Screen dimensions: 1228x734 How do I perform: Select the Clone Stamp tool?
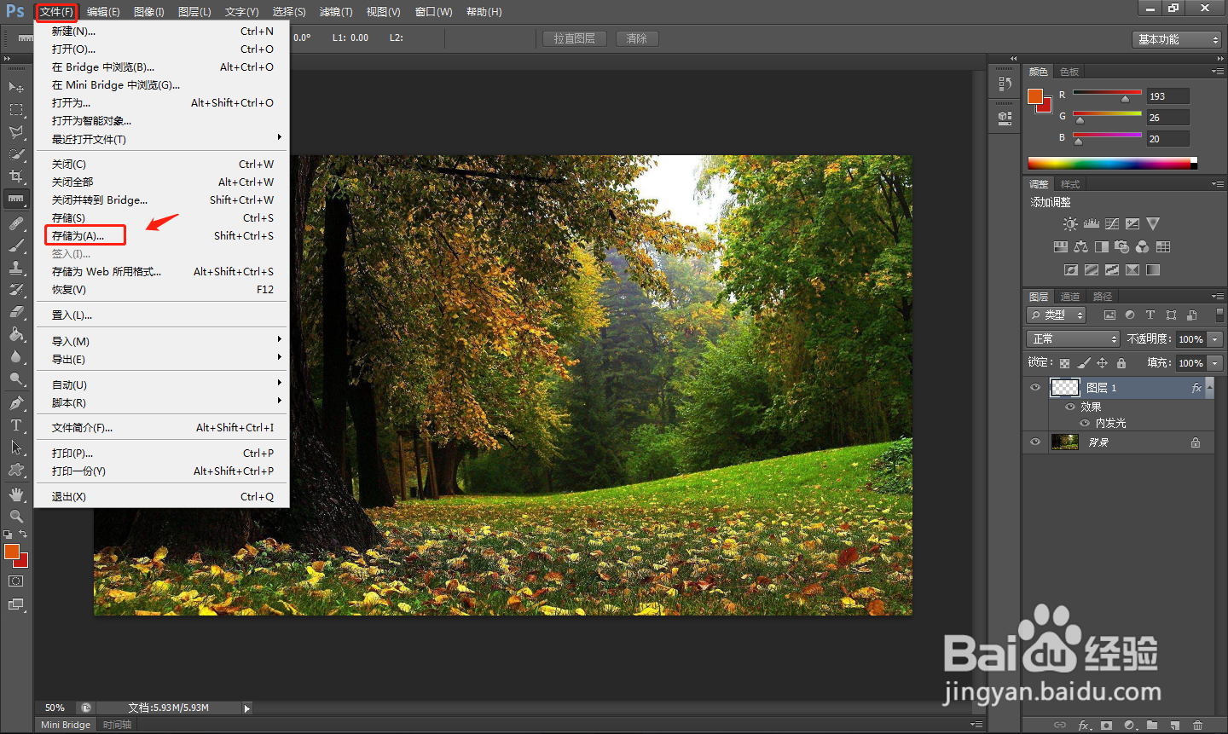click(x=15, y=268)
